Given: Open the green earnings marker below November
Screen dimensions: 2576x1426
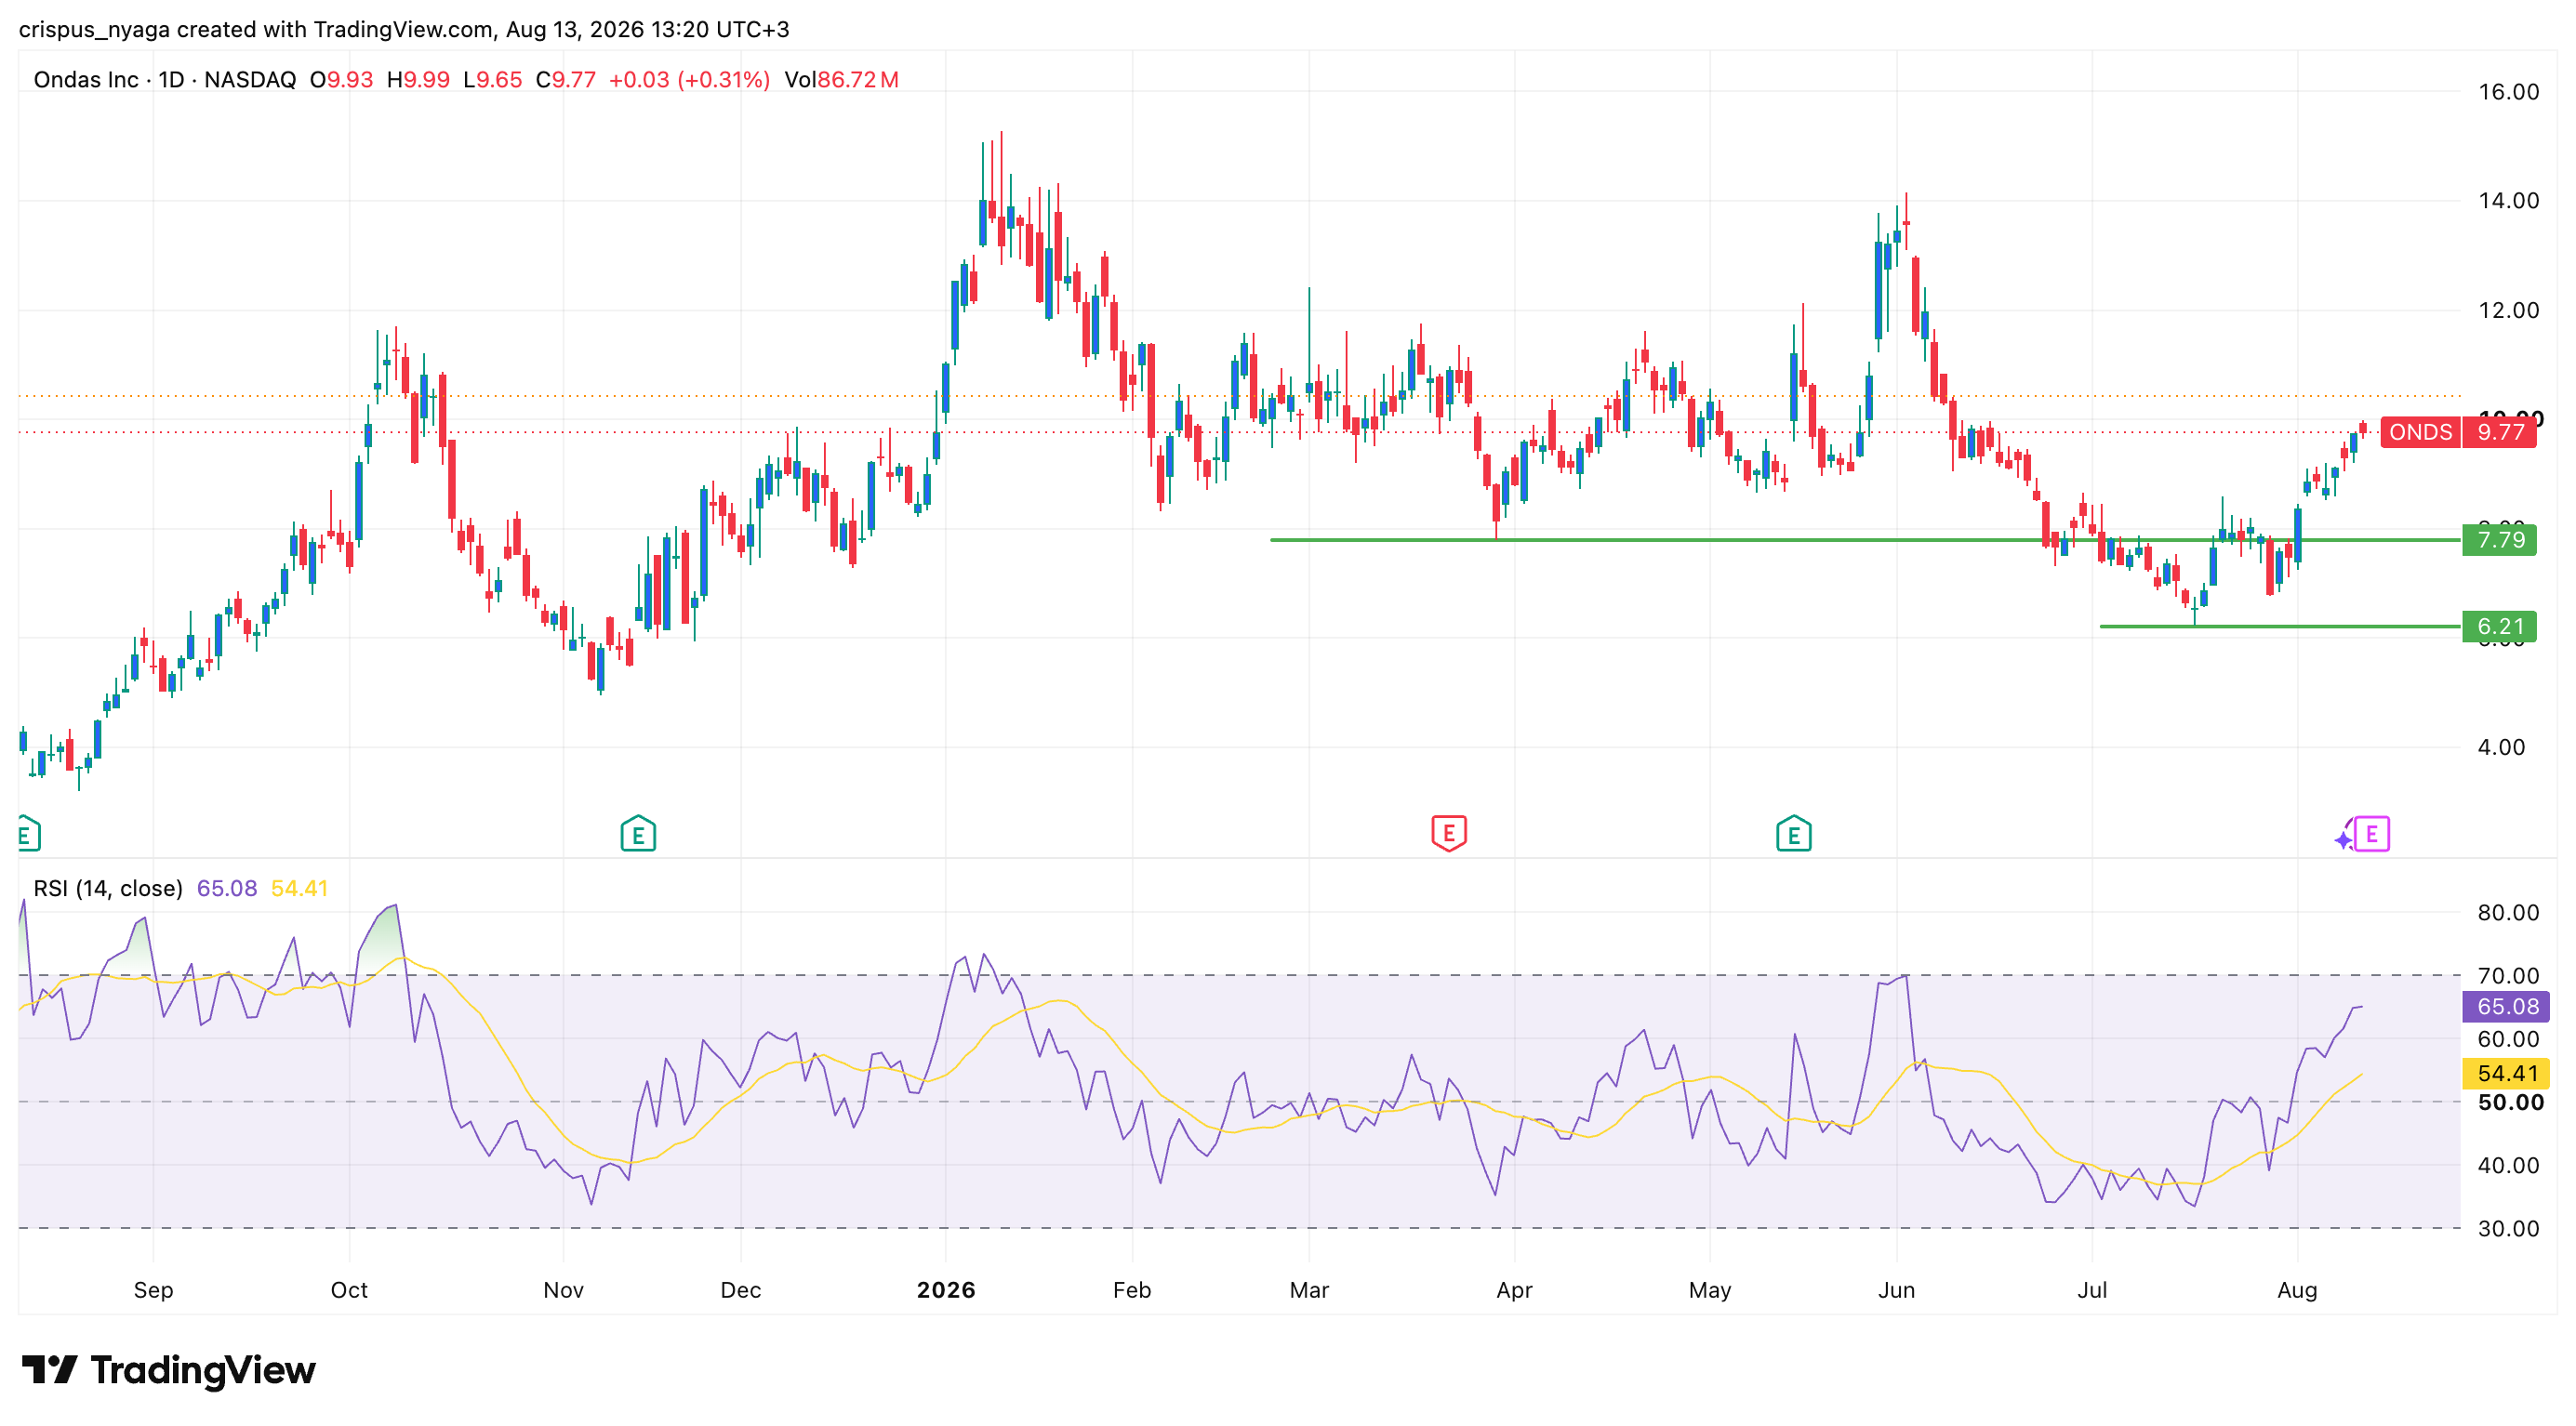Looking at the screenshot, I should (638, 834).
